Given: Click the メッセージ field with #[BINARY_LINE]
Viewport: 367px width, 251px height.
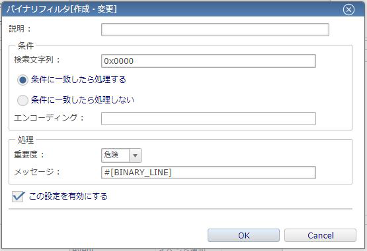Looking at the screenshot, I should (x=208, y=173).
